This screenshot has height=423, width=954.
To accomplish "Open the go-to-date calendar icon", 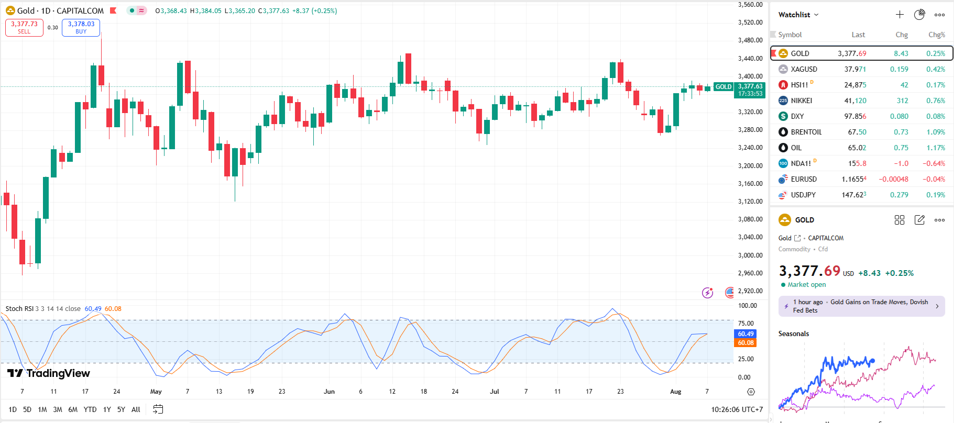I will pyautogui.click(x=158, y=409).
